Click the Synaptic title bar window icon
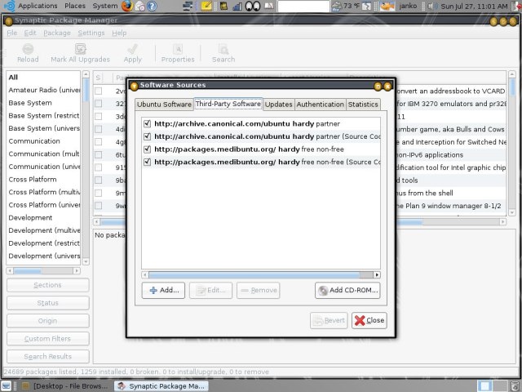Viewport: 522px width, 392px height. 9,21
